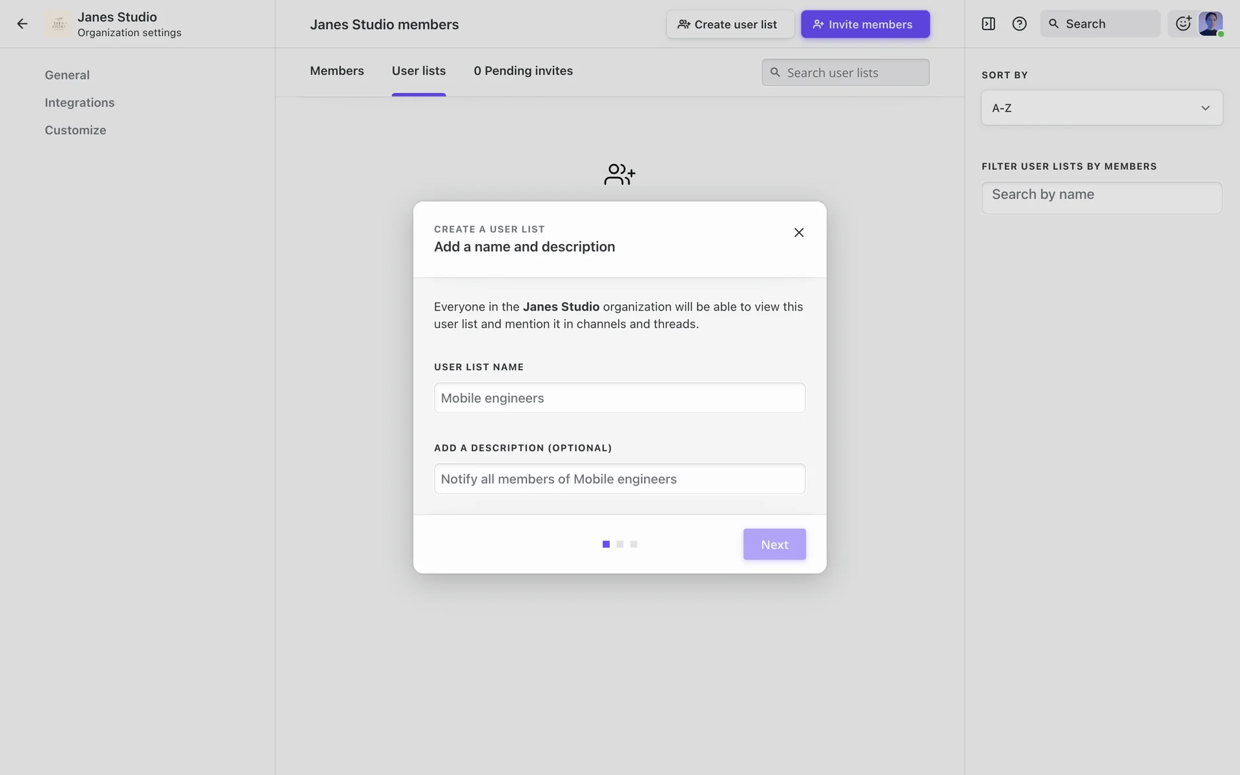The height and width of the screenshot is (775, 1240).
Task: Click the description optional input field
Action: 619,479
